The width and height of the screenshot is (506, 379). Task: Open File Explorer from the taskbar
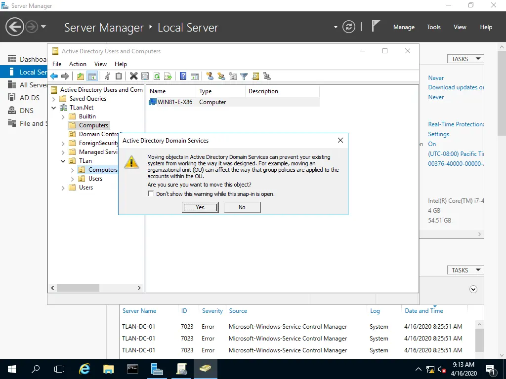(108, 369)
